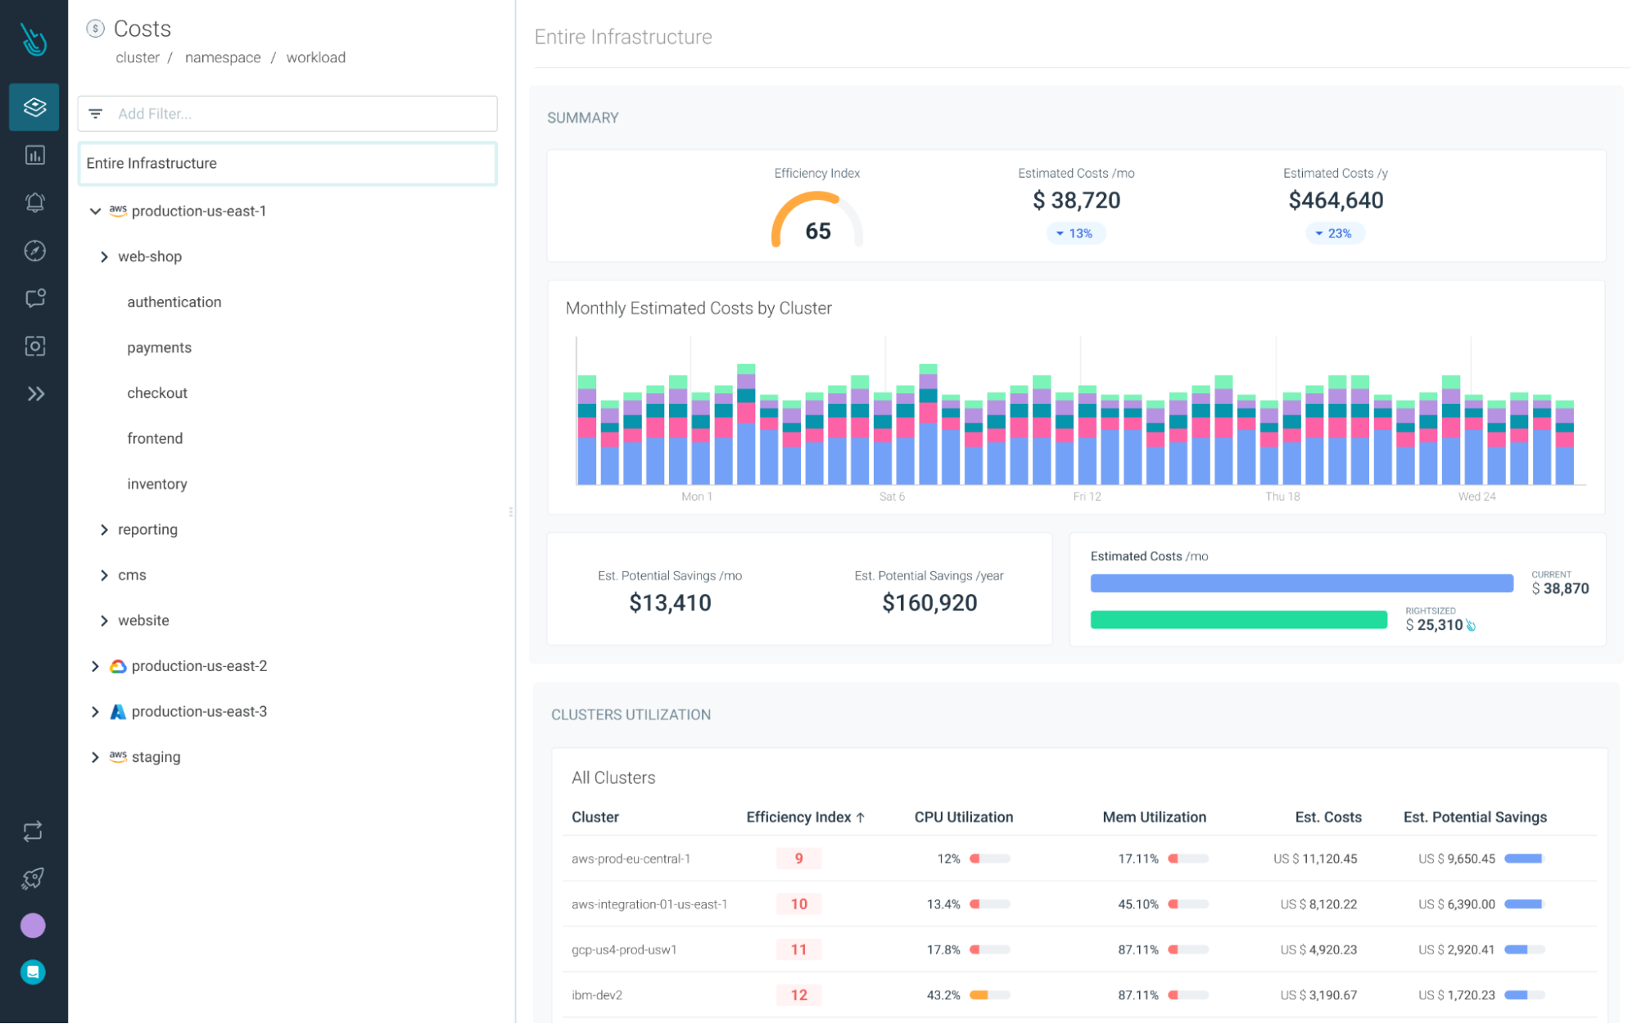This screenshot has width=1637, height=1024.
Task: Expand the staging cluster tree item
Action: pos(95,756)
